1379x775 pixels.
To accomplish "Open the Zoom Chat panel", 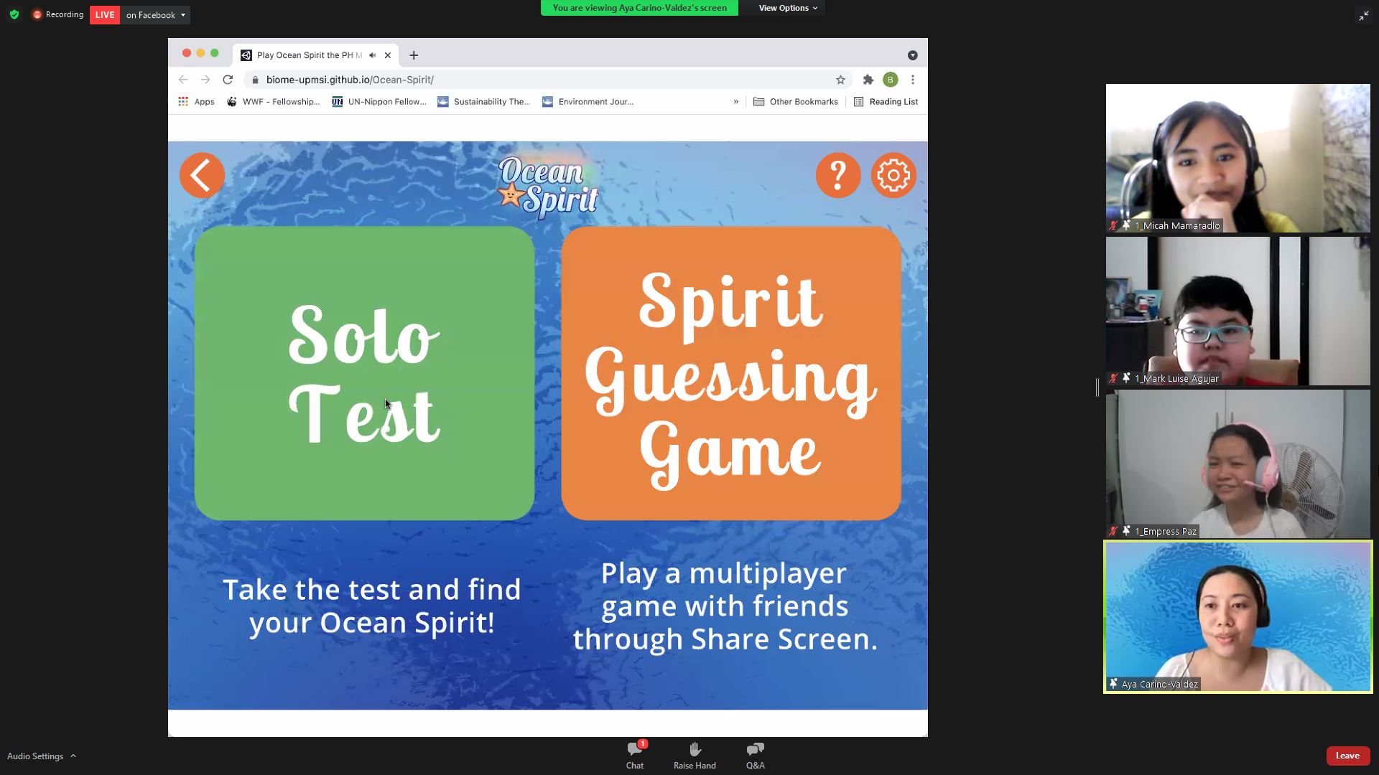I will [x=634, y=755].
